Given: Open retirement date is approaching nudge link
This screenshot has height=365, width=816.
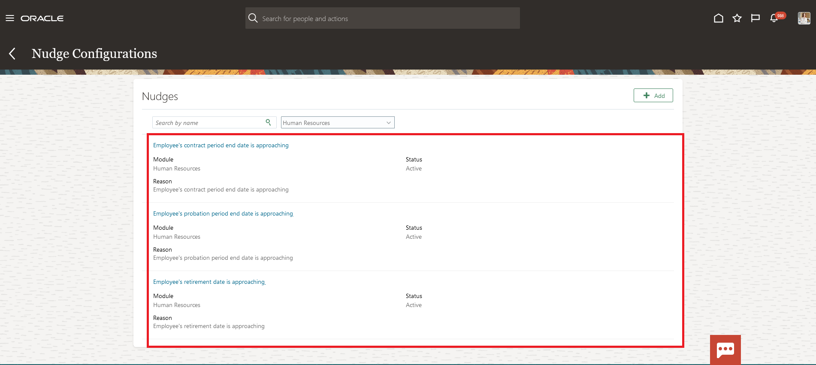Looking at the screenshot, I should [x=209, y=282].
